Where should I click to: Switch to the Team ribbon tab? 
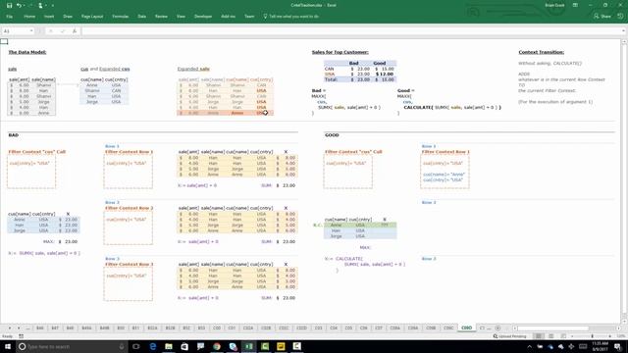click(249, 17)
